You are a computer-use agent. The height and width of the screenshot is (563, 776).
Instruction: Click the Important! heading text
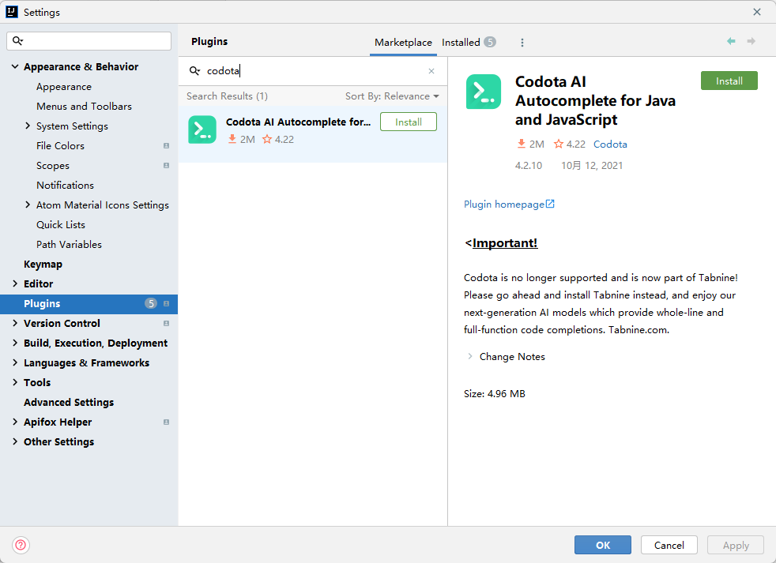pos(505,243)
